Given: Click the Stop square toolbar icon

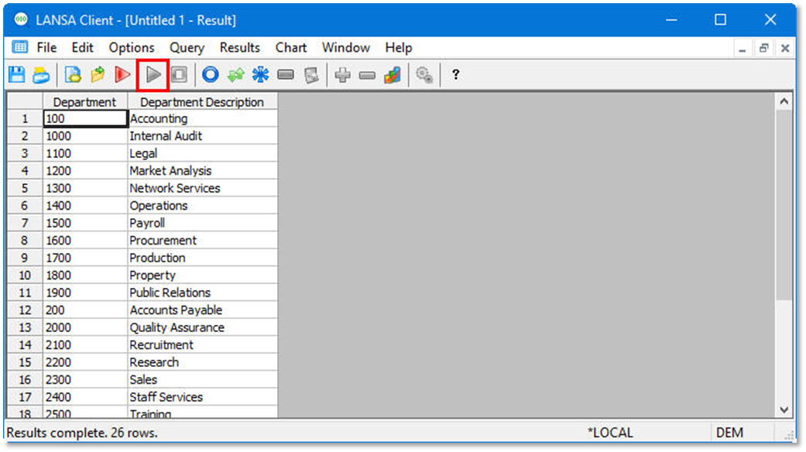Looking at the screenshot, I should (179, 75).
